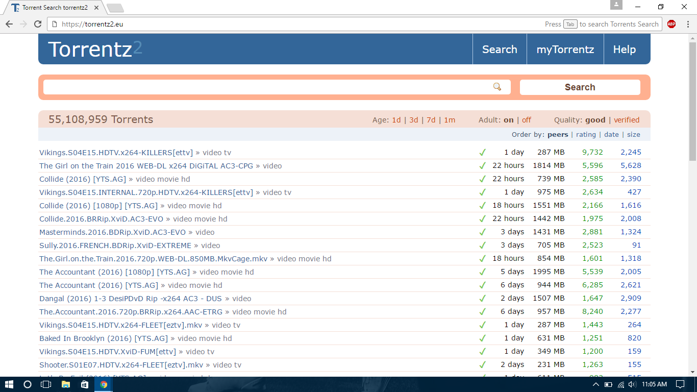This screenshot has height=392, width=697.
Task: Order results by date
Action: [611, 135]
